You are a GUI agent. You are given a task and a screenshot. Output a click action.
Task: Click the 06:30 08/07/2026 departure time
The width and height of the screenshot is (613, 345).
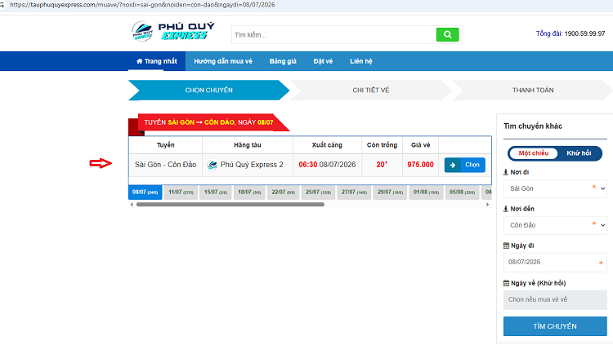coord(327,165)
